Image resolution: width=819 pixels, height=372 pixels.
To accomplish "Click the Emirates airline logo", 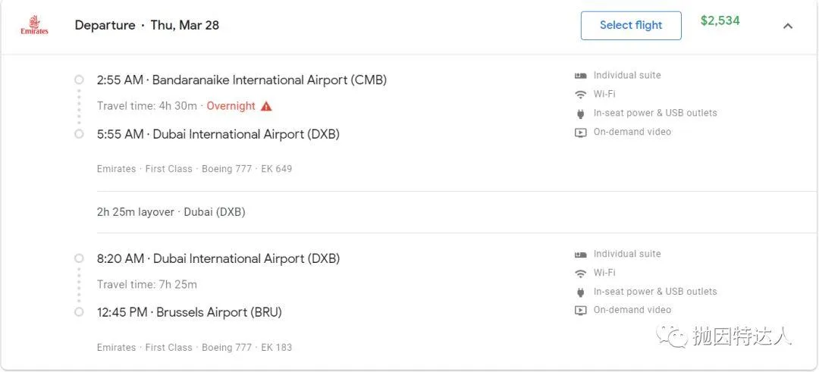I will coord(34,25).
